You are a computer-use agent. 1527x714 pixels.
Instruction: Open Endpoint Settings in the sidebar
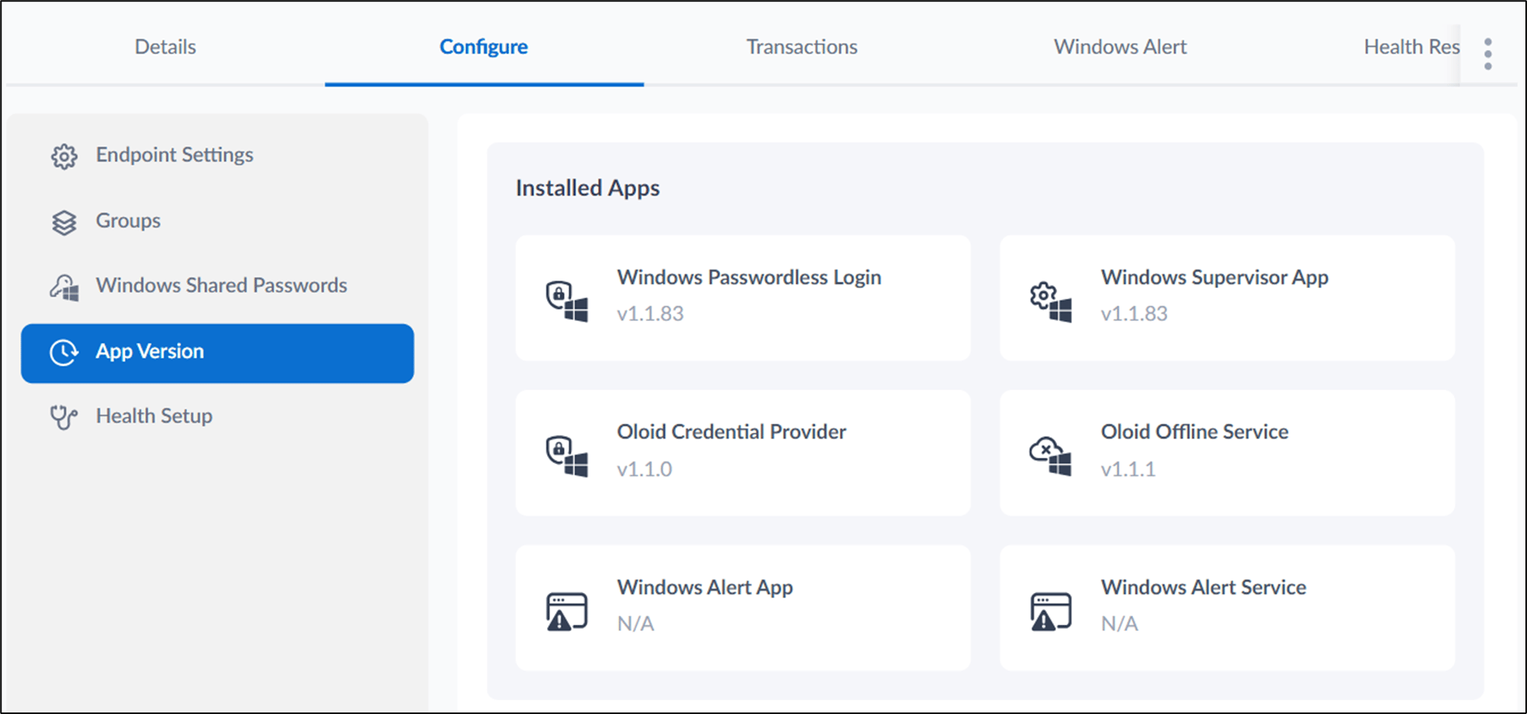(218, 155)
